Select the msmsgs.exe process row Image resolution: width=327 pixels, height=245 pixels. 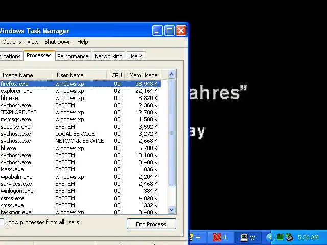pyautogui.click(x=80, y=119)
